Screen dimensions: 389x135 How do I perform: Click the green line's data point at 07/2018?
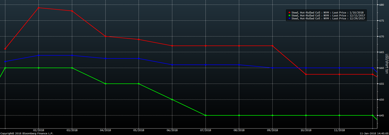coord(206,115)
